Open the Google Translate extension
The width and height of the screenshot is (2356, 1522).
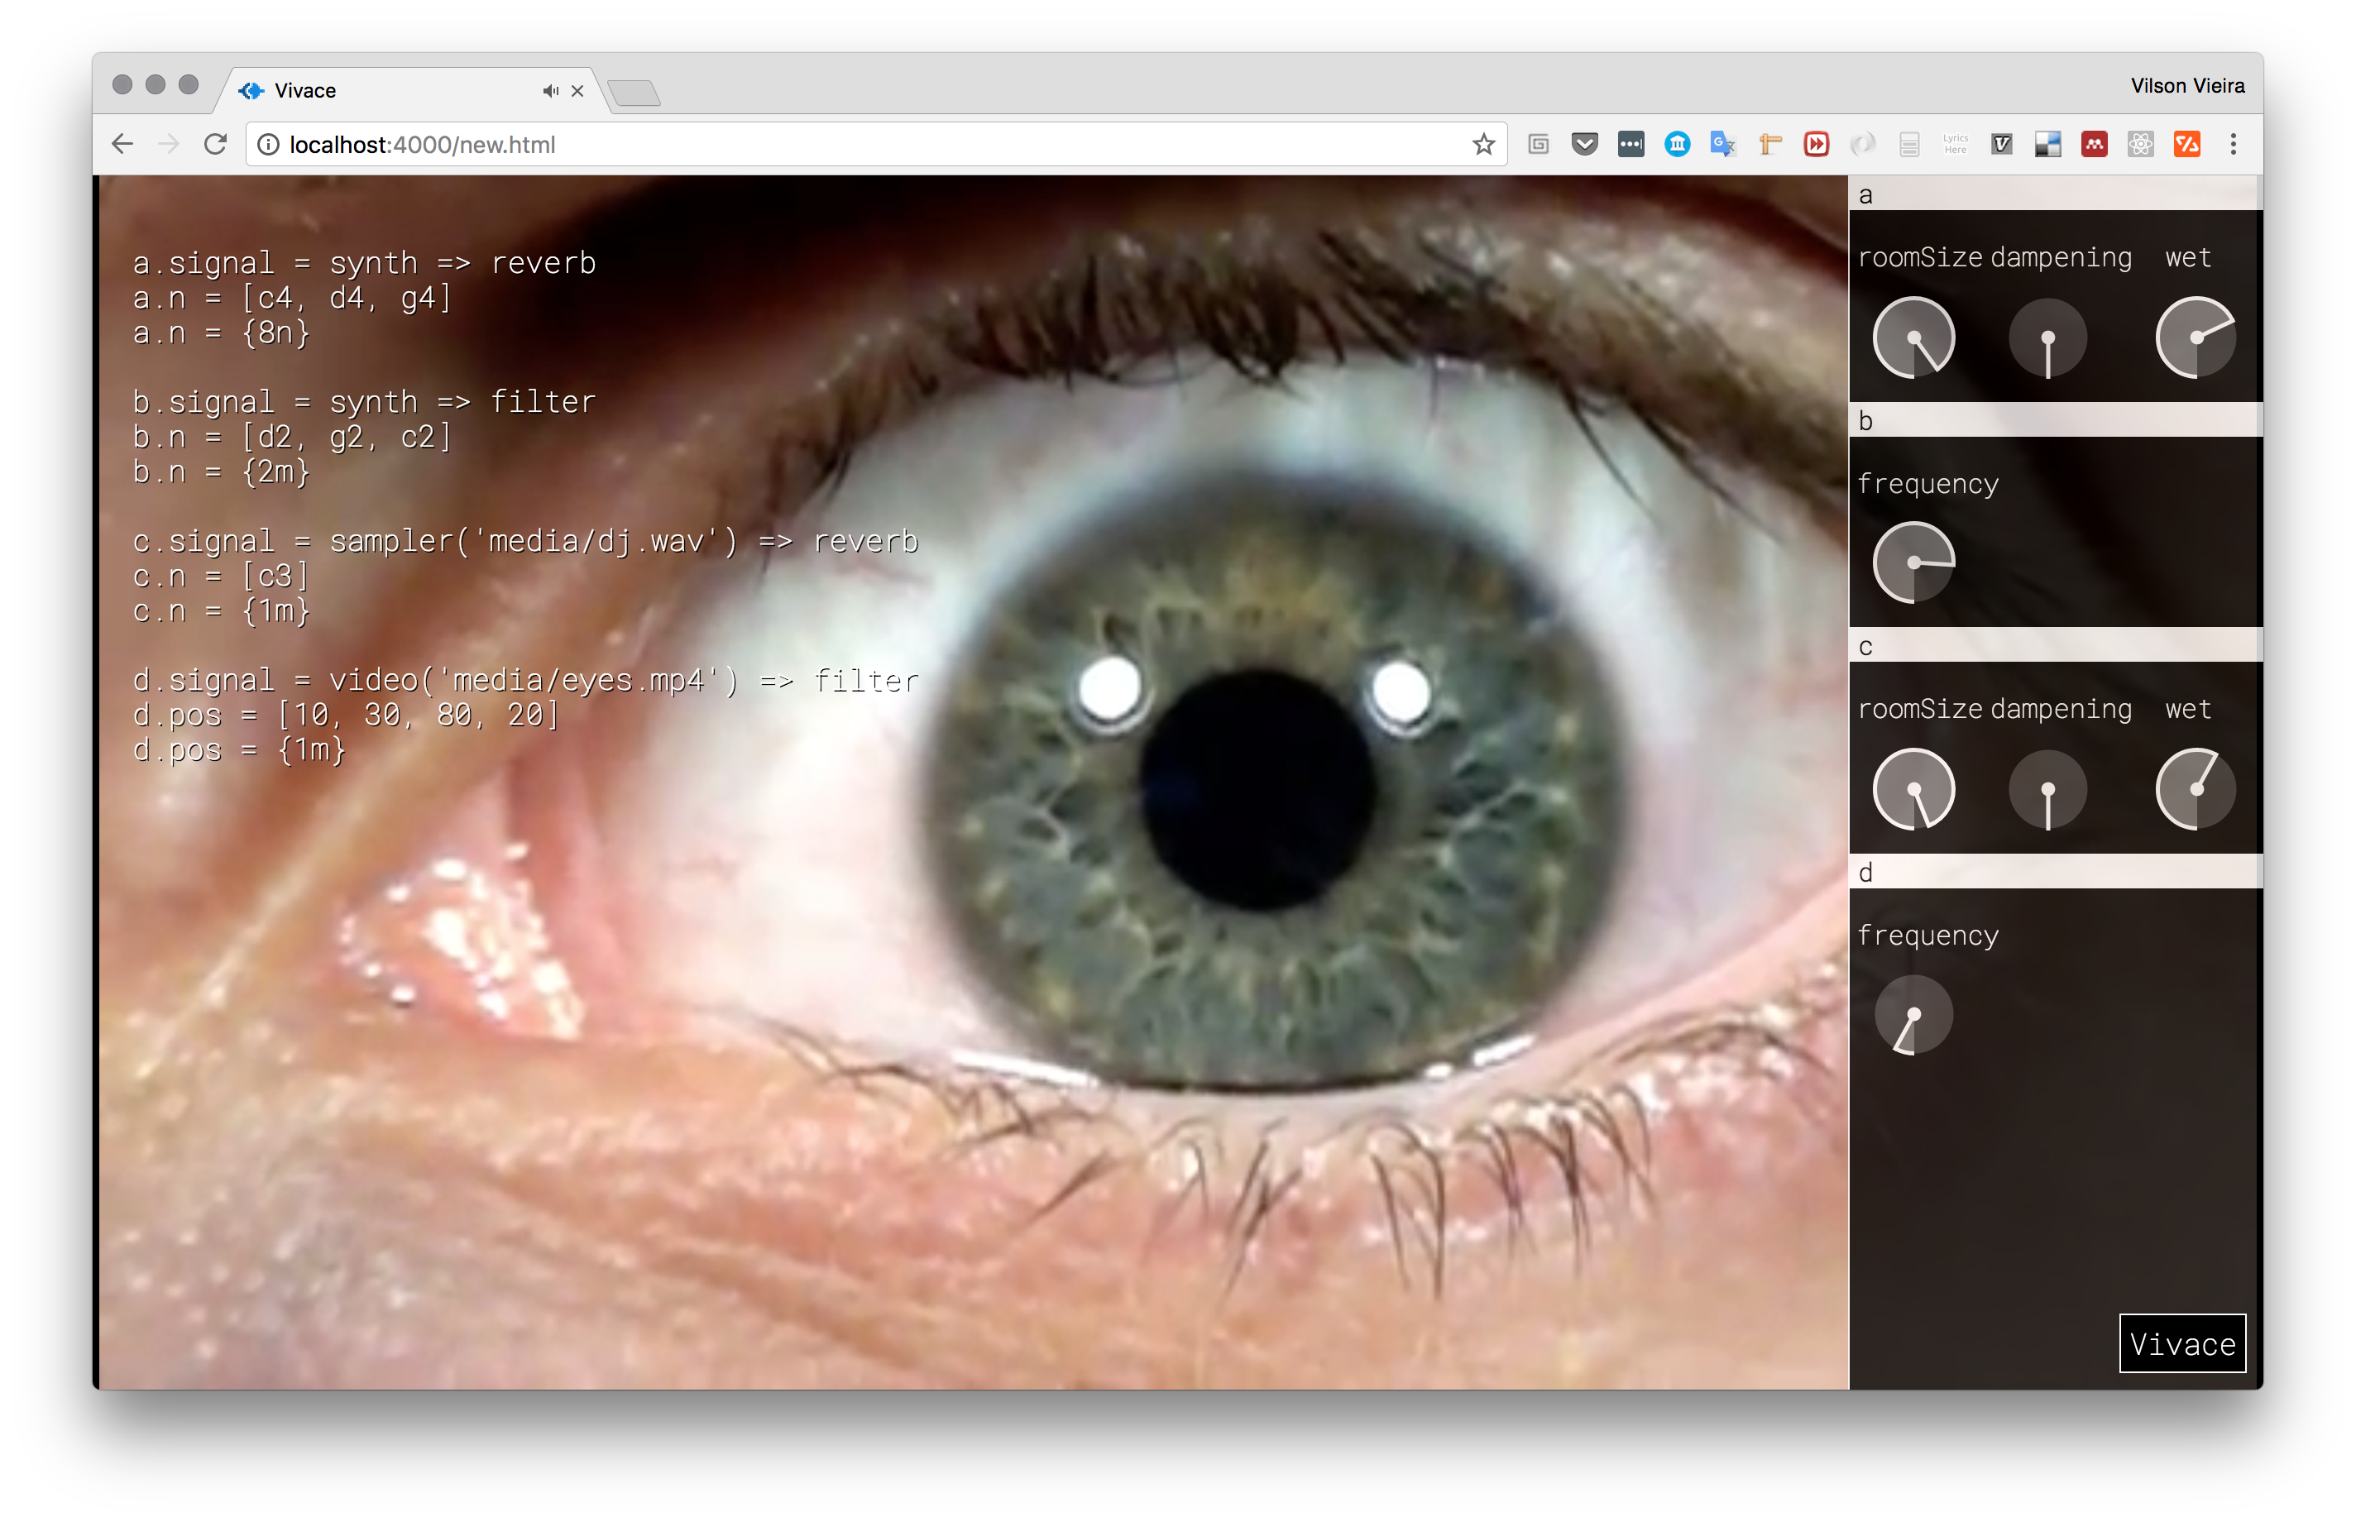point(1723,144)
